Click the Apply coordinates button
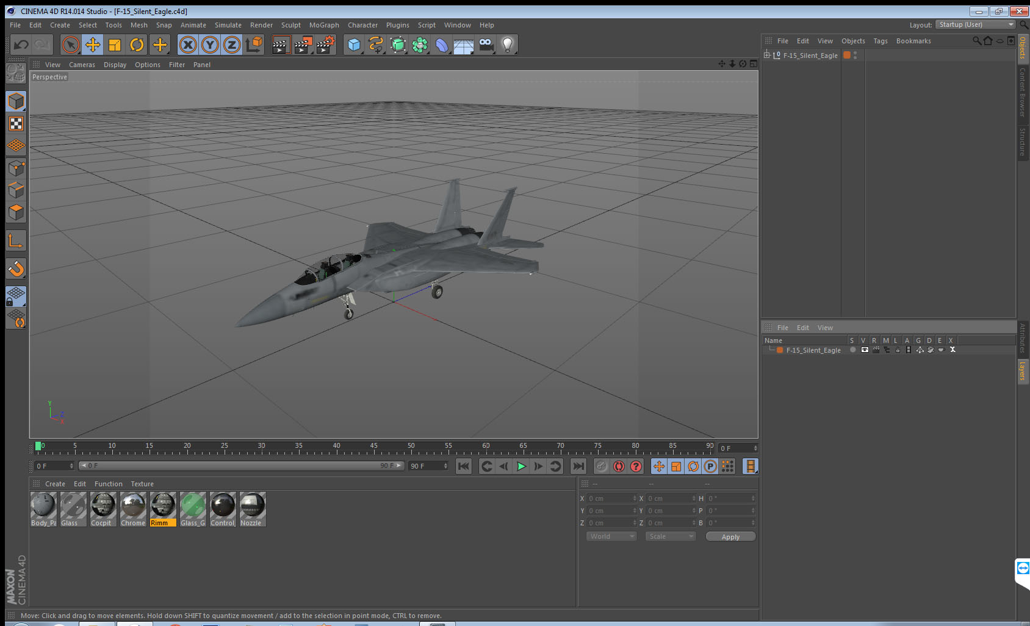The image size is (1030, 626). pos(730,537)
